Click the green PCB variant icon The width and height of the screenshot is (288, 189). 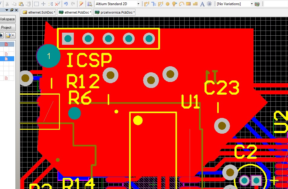[x=257, y=4]
